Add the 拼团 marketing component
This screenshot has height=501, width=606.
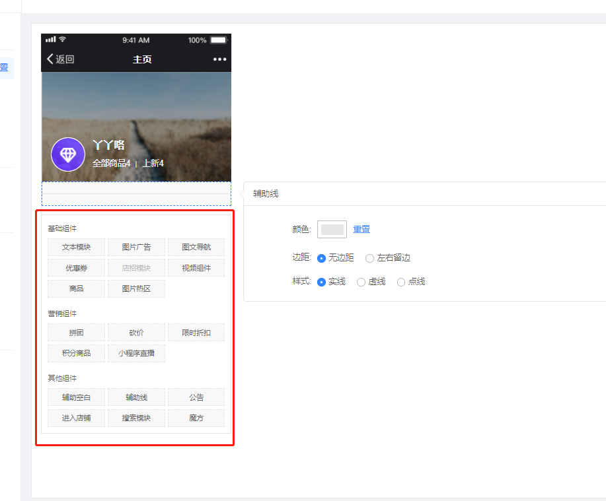[76, 333]
